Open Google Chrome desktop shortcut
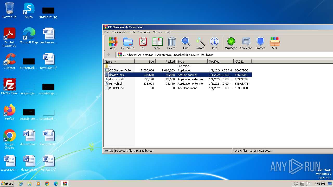The height and width of the screenshot is (187, 333). (x=9, y=139)
